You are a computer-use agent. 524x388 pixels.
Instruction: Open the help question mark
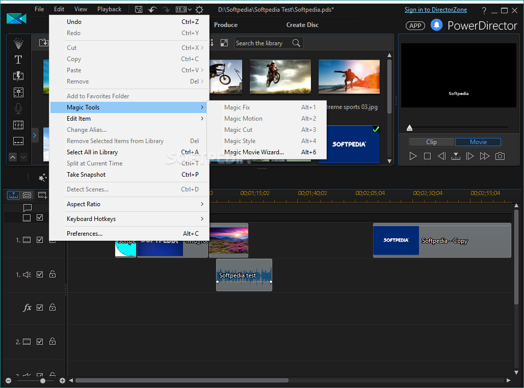tap(484, 10)
